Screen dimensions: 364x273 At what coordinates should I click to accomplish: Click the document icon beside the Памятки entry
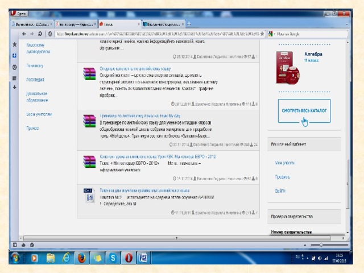coord(89,195)
